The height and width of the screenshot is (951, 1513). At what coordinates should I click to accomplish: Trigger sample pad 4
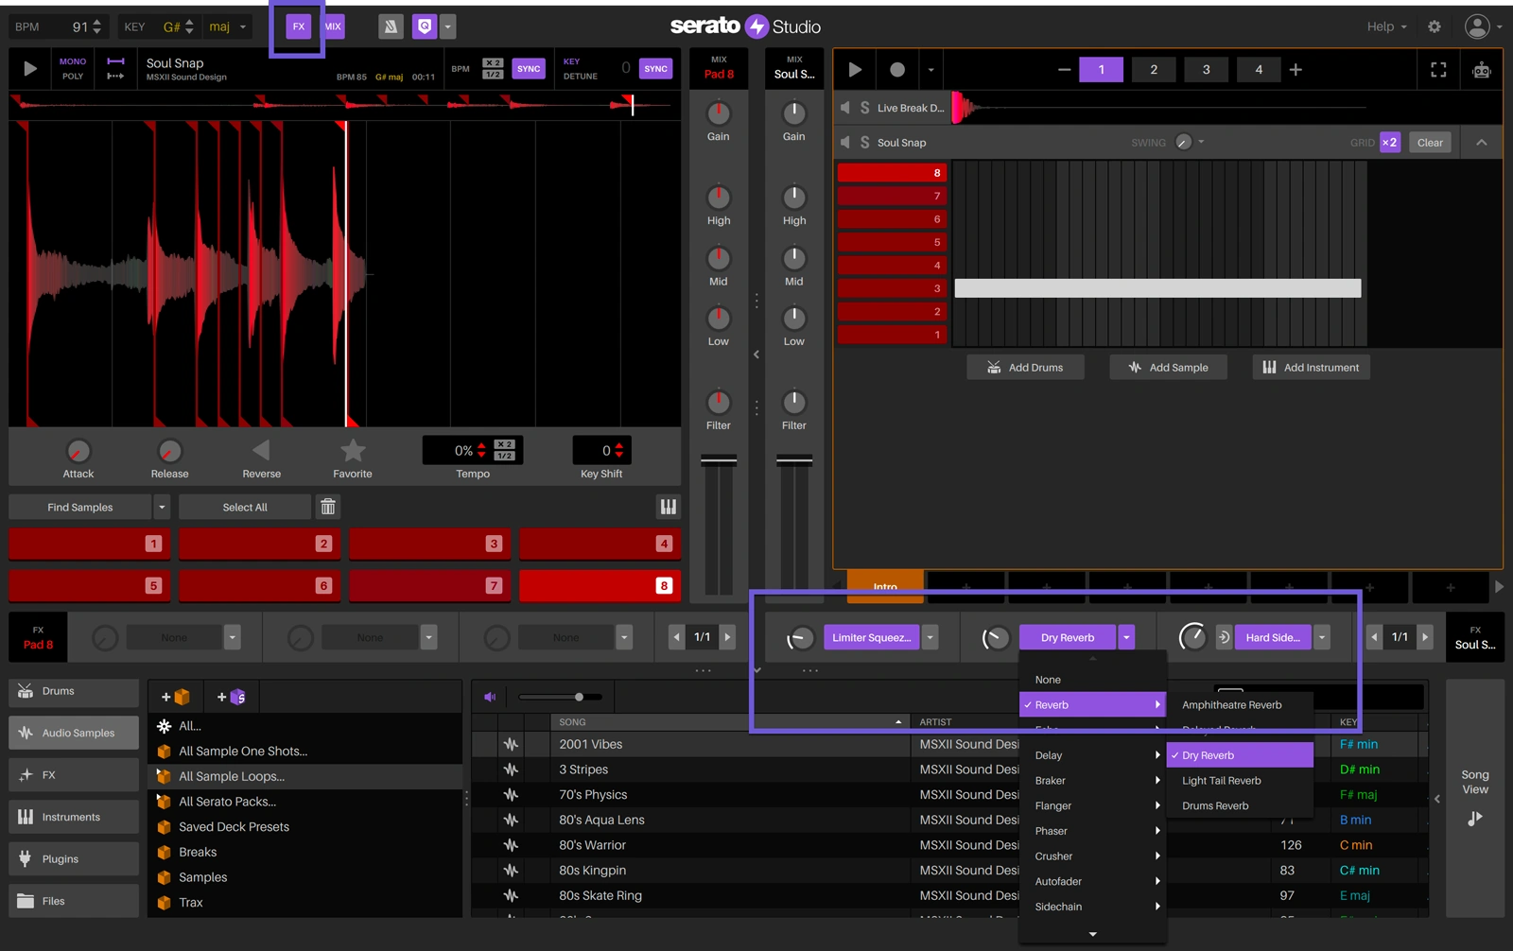600,544
